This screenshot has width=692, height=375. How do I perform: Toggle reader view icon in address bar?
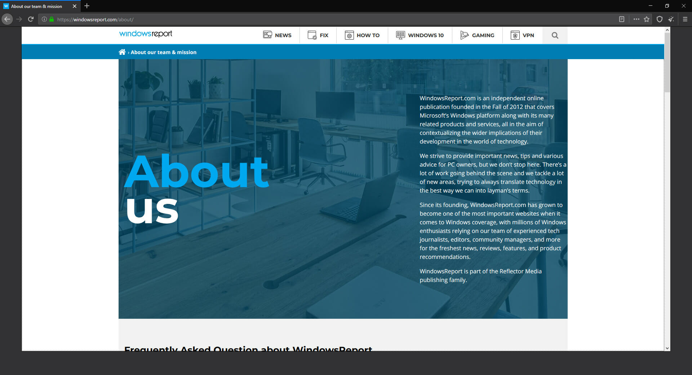[622, 19]
